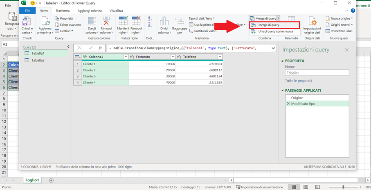Sort ascending with the A-Z icon

[150, 18]
